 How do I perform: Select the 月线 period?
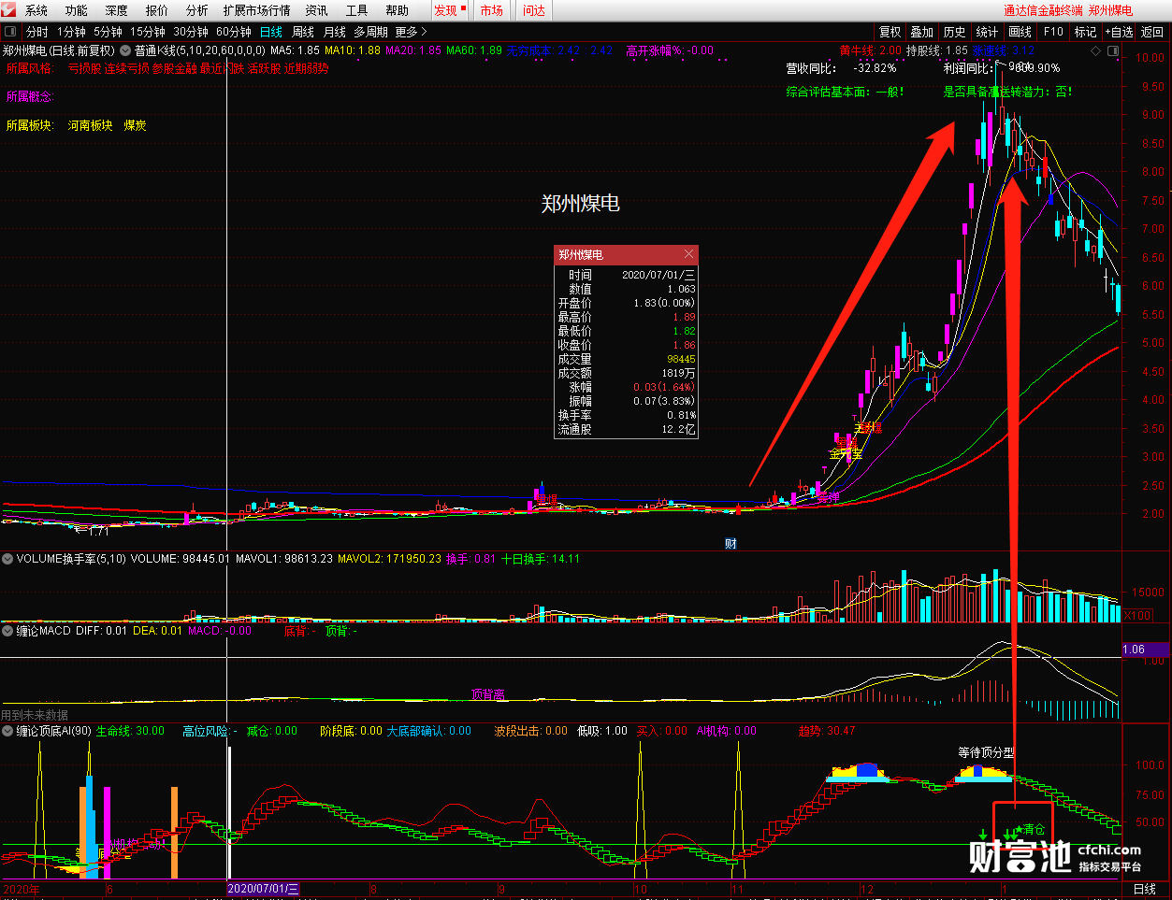334,32
